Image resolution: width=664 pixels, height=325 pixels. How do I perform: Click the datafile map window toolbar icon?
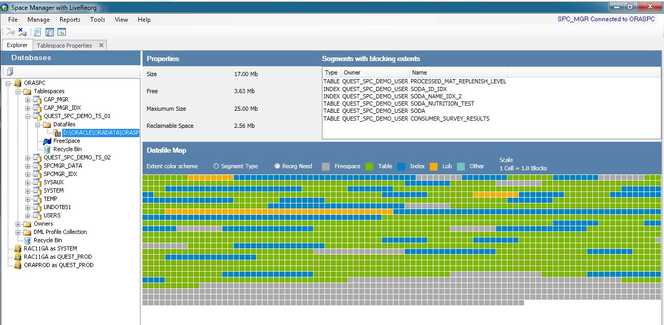tap(49, 32)
